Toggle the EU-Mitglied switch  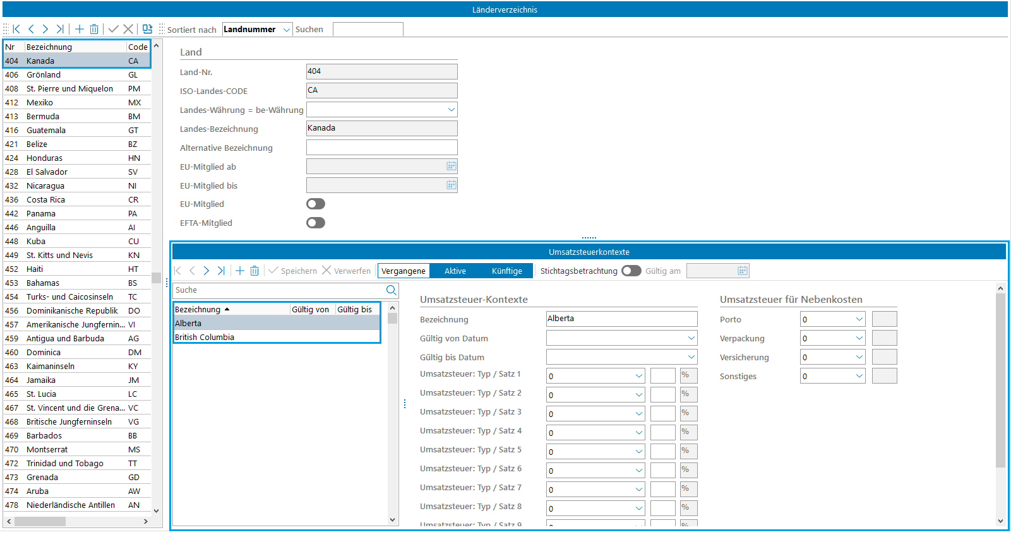[x=316, y=204]
